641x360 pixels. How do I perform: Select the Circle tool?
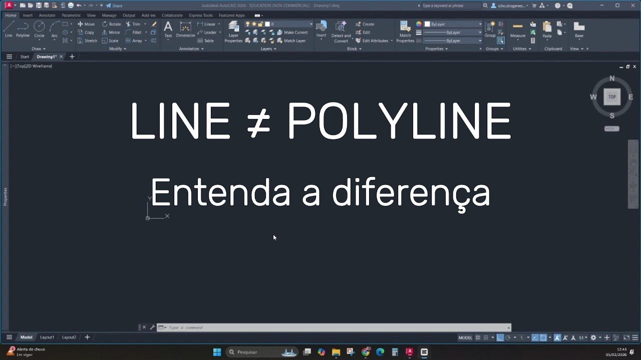click(x=39, y=29)
